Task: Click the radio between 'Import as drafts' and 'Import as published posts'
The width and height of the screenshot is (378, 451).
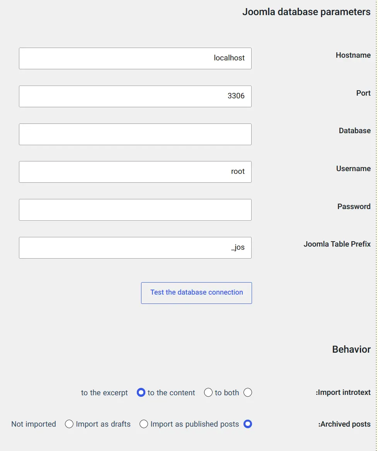Action: click(x=144, y=424)
